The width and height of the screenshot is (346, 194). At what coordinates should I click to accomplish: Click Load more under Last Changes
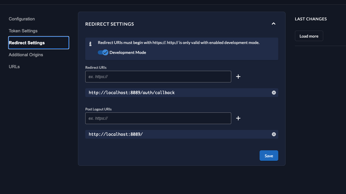click(309, 36)
